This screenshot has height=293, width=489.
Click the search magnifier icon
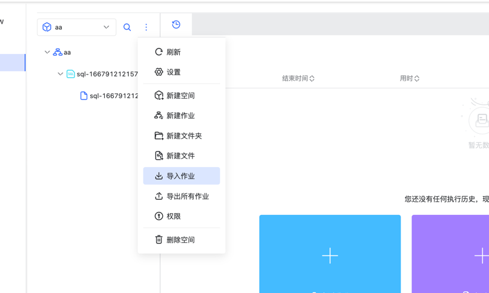tap(127, 27)
